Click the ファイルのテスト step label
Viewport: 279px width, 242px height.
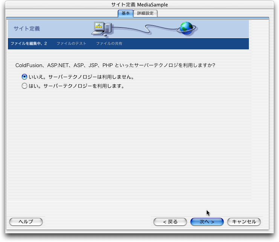coord(72,43)
